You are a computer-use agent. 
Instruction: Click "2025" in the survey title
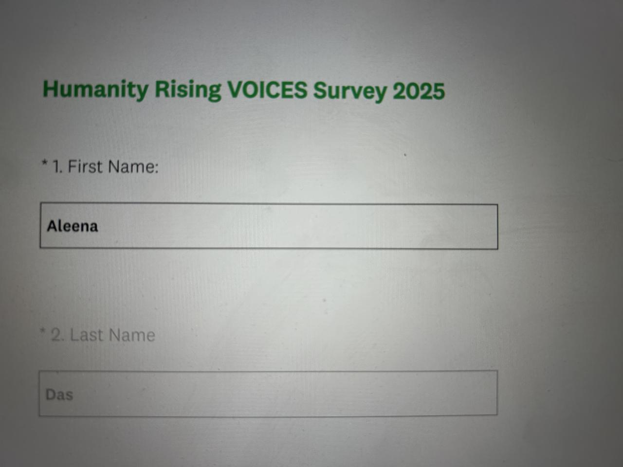pos(419,91)
